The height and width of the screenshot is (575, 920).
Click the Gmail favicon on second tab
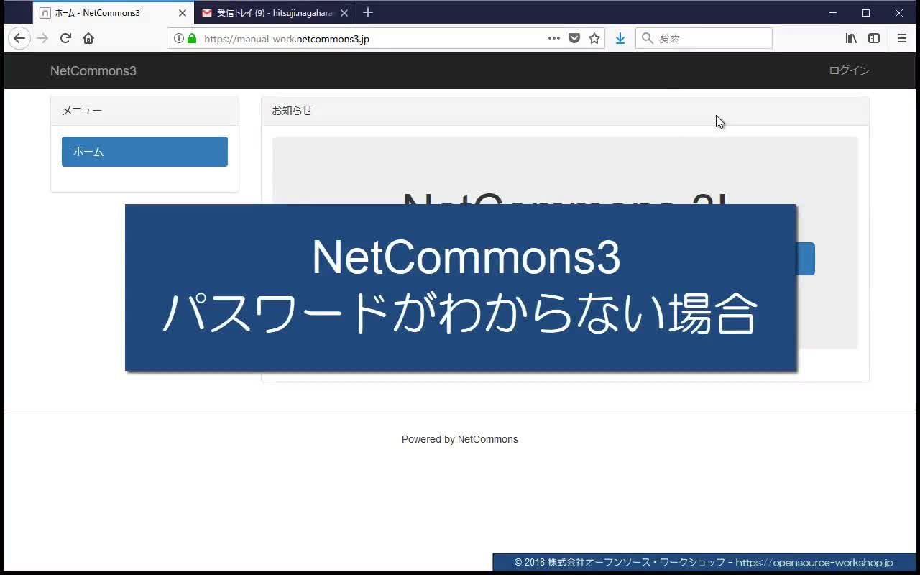tap(207, 13)
